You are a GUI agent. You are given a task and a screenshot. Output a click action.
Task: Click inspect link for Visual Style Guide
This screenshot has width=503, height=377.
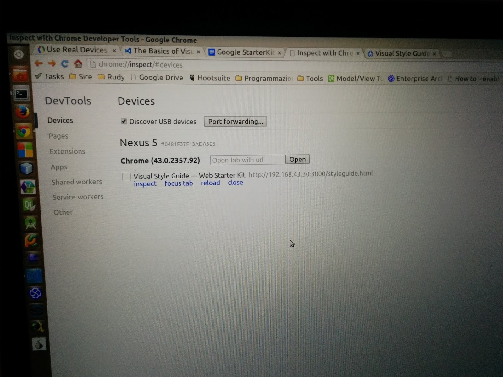(145, 184)
